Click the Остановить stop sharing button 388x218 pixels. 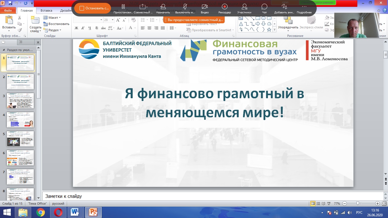coord(94,8)
